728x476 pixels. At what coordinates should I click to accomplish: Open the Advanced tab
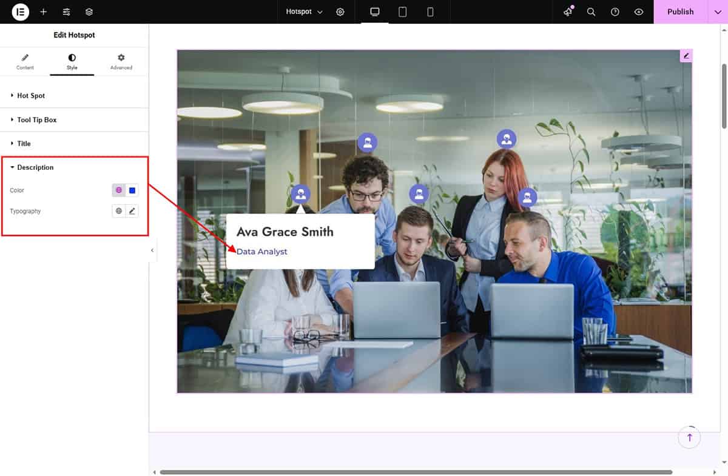[x=121, y=62]
